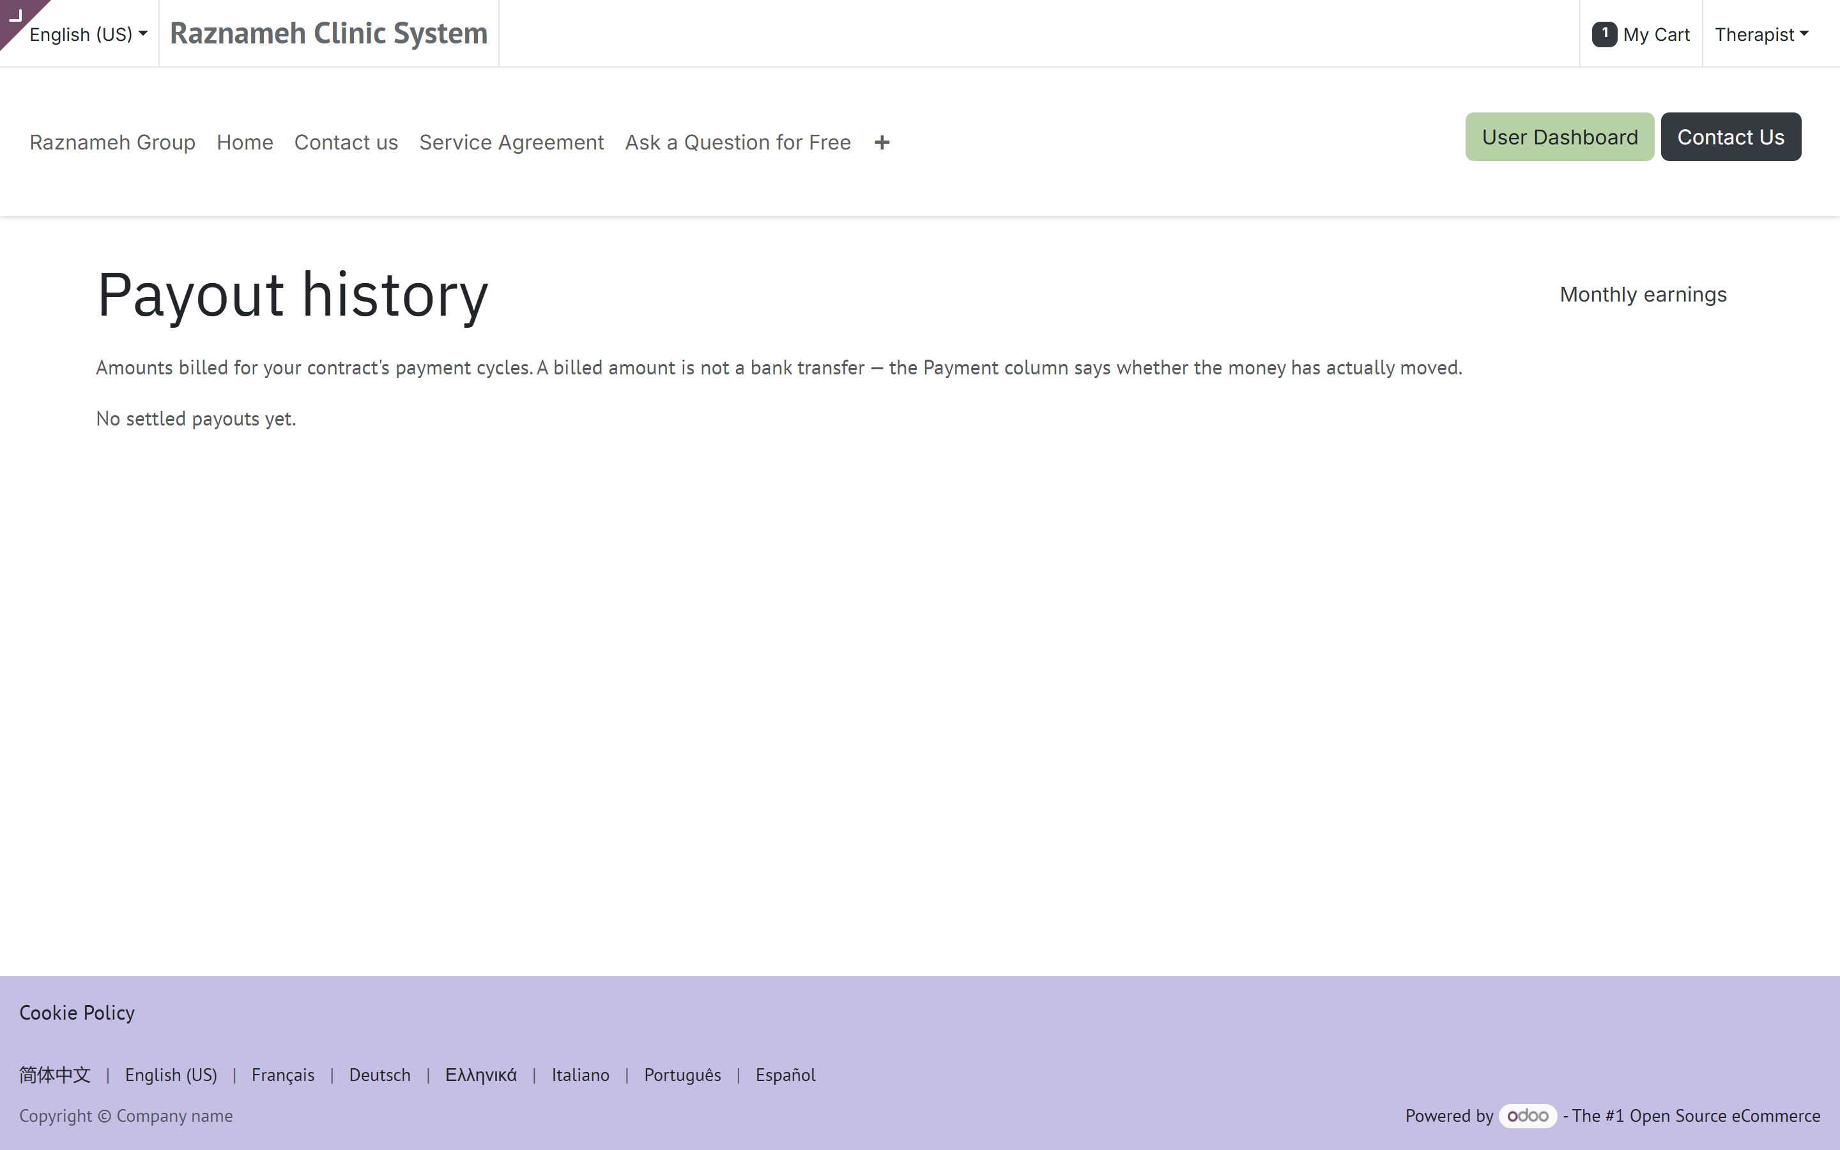Click the Payout history heading
Image resolution: width=1840 pixels, height=1150 pixels.
[293, 295]
